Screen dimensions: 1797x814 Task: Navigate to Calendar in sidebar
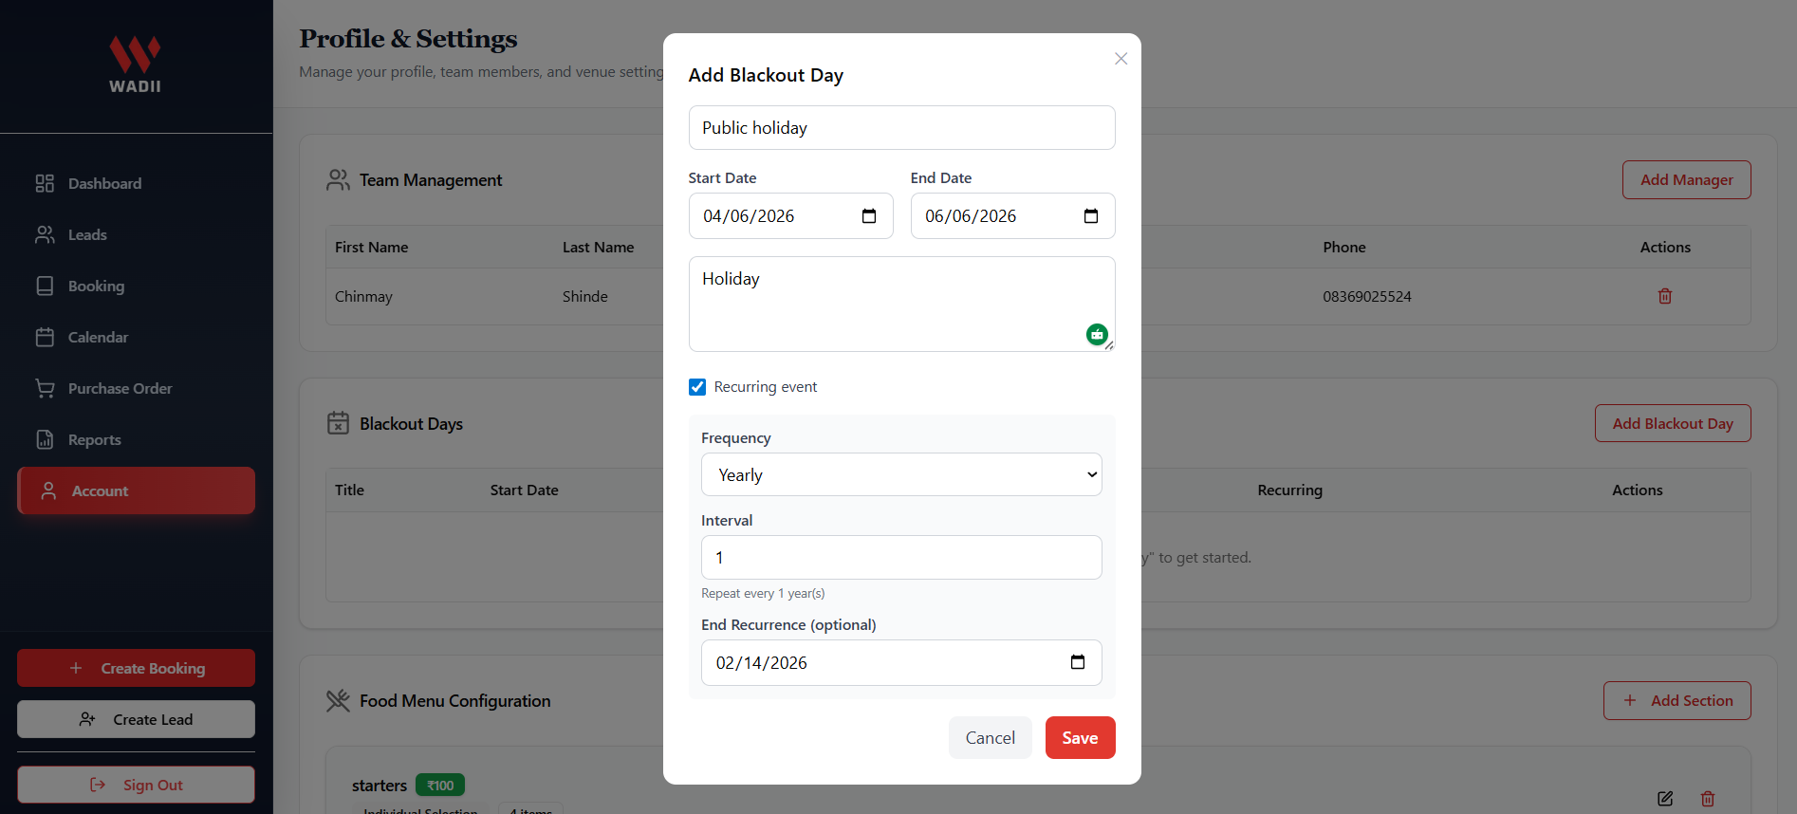point(136,337)
